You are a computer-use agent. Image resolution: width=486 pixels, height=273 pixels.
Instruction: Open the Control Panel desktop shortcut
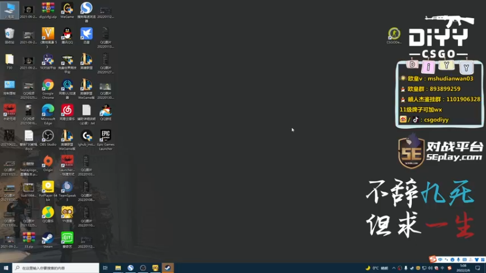click(x=9, y=87)
